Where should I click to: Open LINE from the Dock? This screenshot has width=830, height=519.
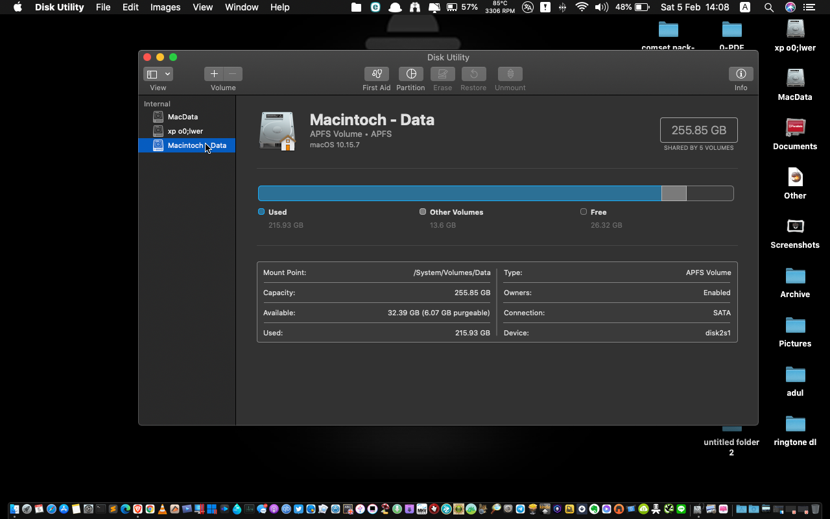681,509
